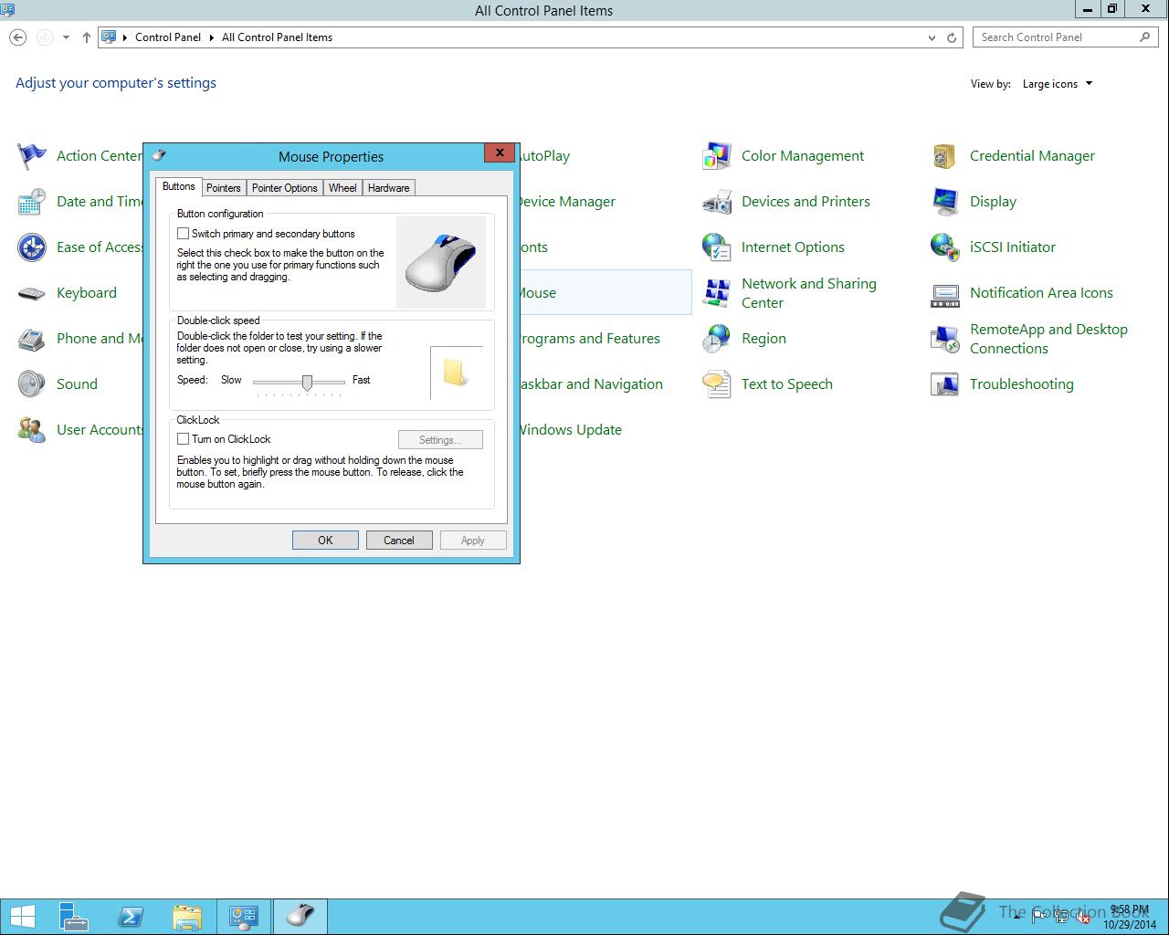Open User Accounts icon
The image size is (1169, 935).
click(32, 430)
